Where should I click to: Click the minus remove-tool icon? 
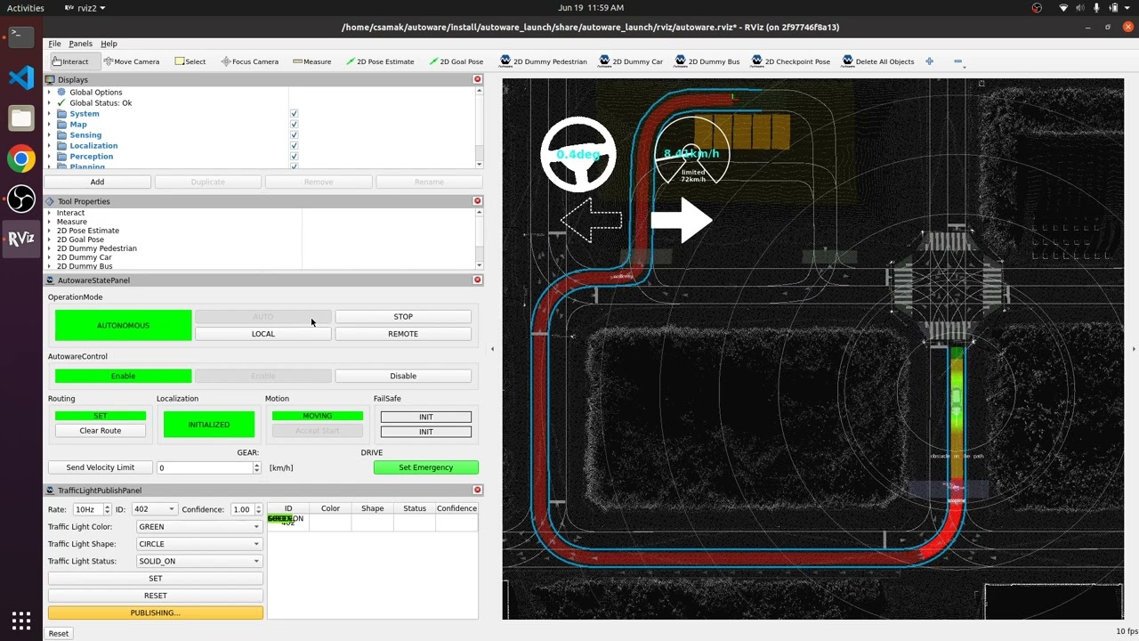(957, 61)
